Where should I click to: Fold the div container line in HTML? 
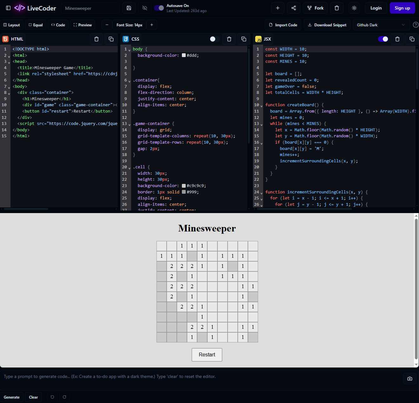coord(9,94)
